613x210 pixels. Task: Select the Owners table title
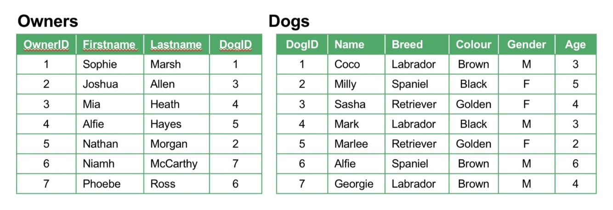(48, 21)
